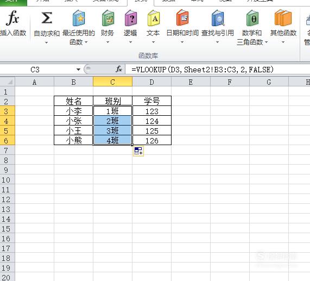Click into the VLOOKUP formula bar
The image size is (310, 281).
[x=218, y=70]
